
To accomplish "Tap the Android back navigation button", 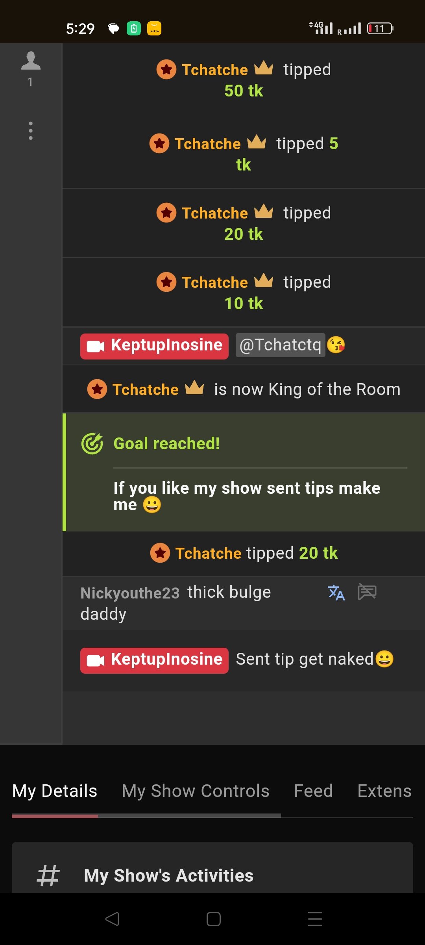I will [112, 919].
